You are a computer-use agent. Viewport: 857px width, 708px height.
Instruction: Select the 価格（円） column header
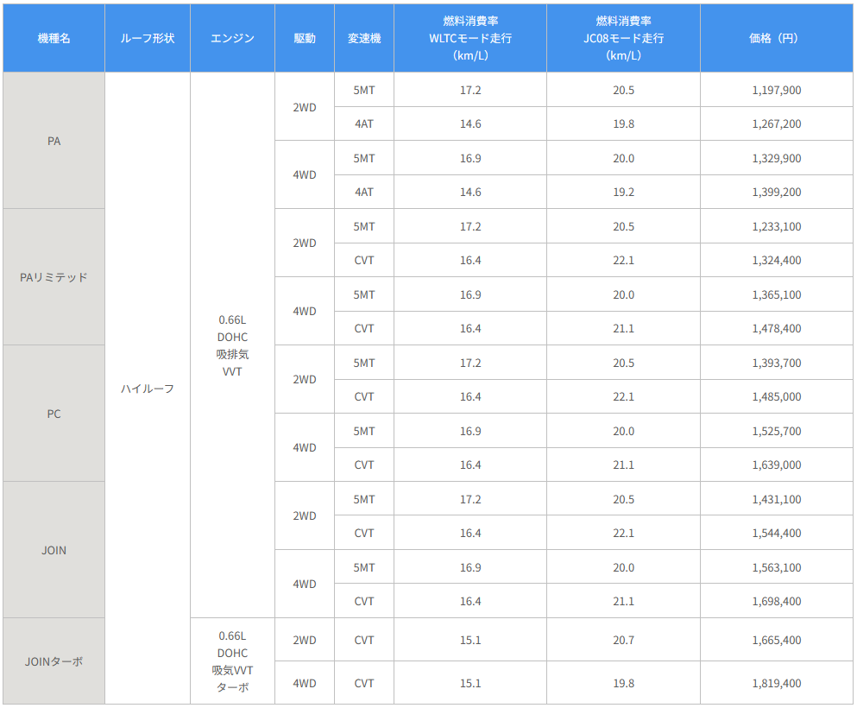pyautogui.click(x=776, y=39)
